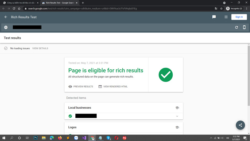Open Logos documentation hat icon
The width and height of the screenshot is (250, 141).
point(177,128)
